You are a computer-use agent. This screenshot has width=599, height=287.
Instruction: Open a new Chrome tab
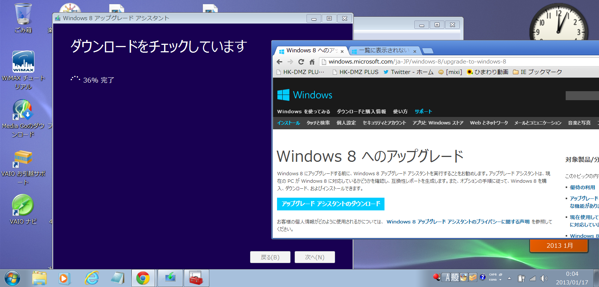(x=428, y=51)
